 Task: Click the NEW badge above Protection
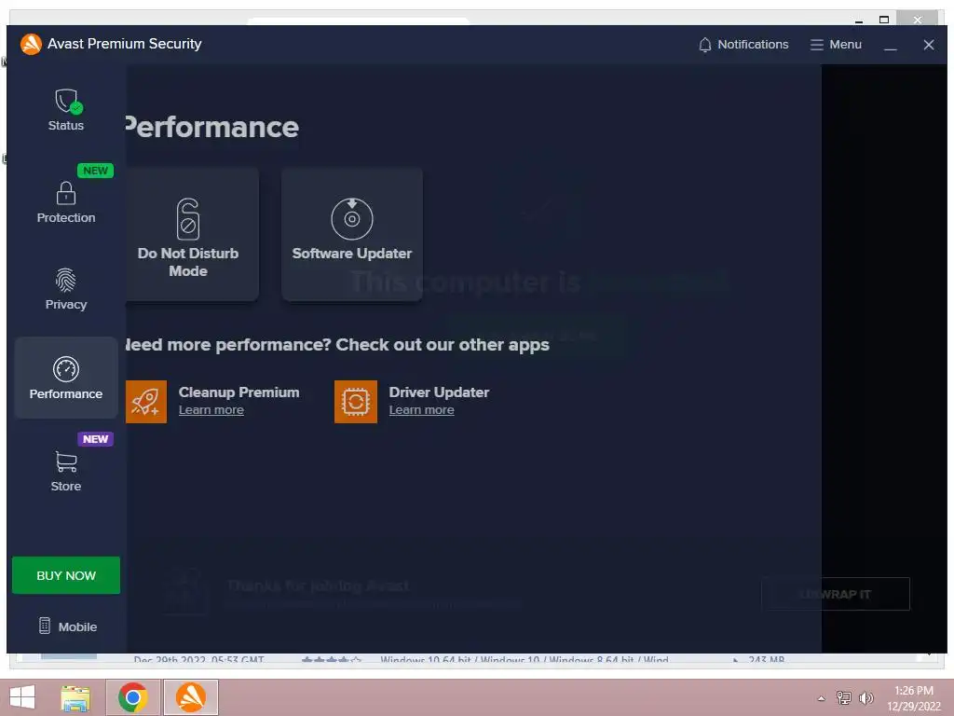[96, 171]
